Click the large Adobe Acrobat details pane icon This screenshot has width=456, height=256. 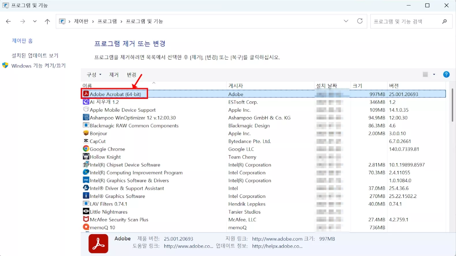pyautogui.click(x=98, y=244)
